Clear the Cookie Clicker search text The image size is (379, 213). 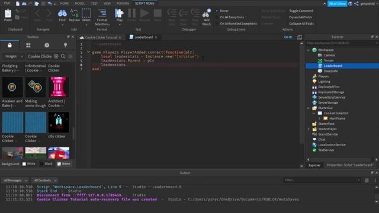(56, 56)
